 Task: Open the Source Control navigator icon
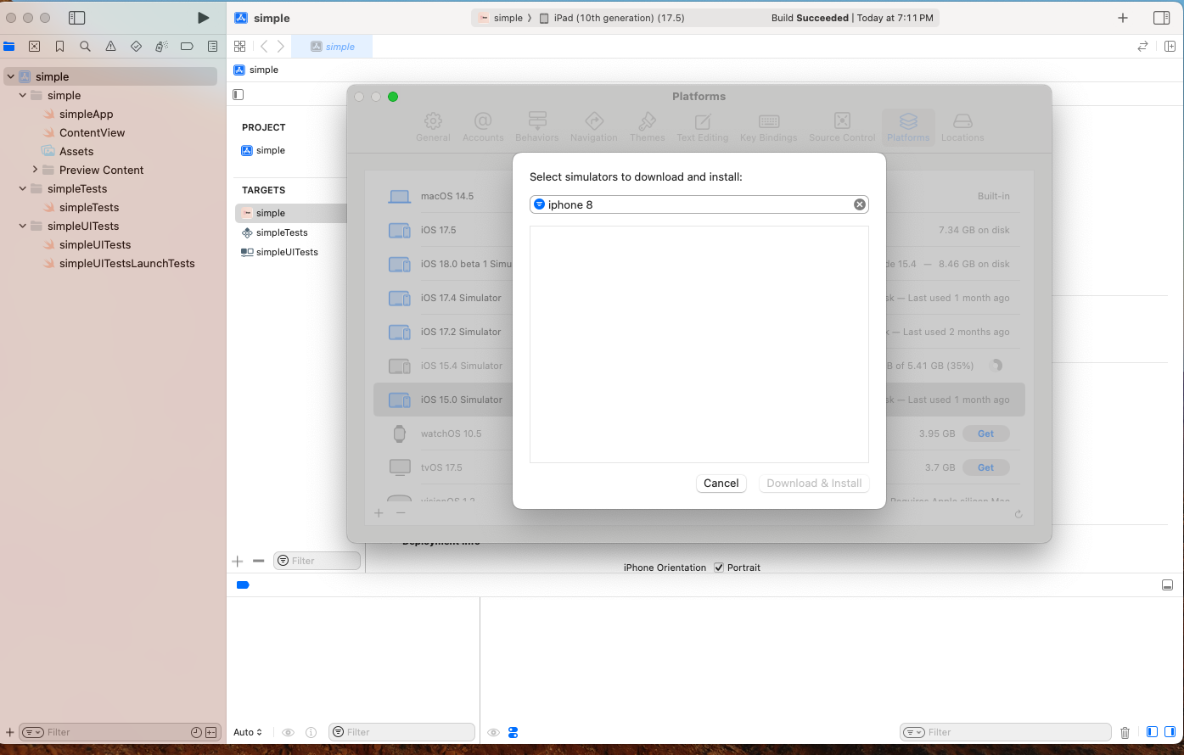point(34,47)
